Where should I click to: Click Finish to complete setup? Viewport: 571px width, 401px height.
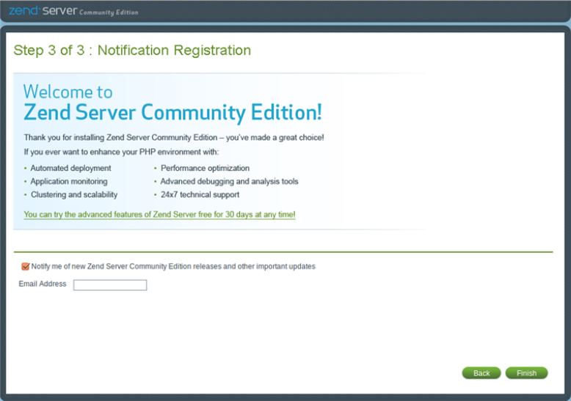coord(526,373)
